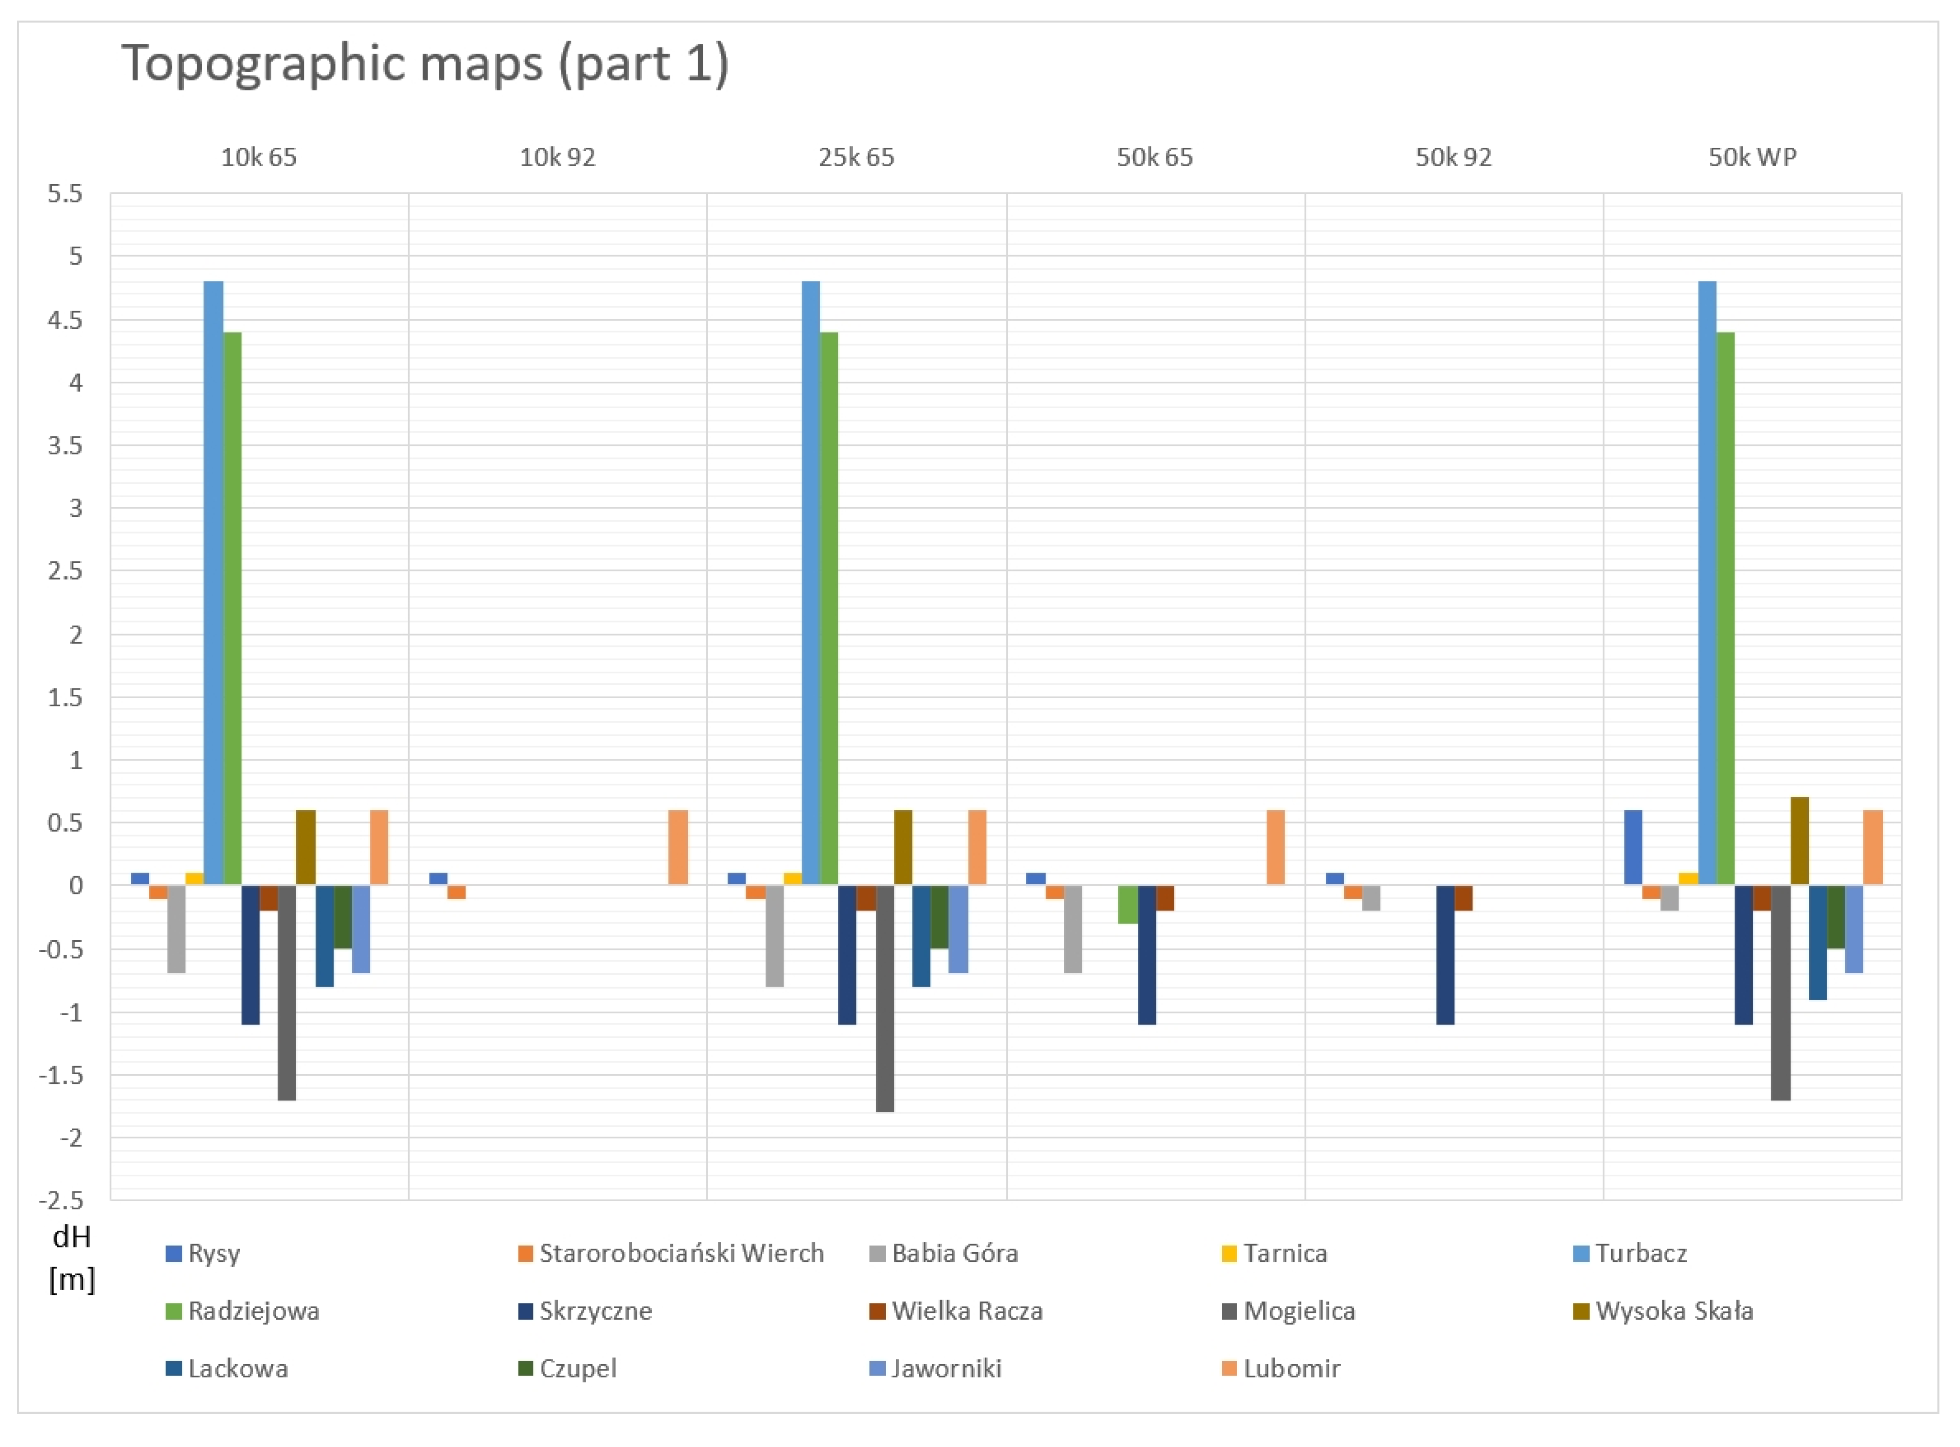Click the Starorobociański Wierch legend label
The image size is (1960, 1447).
click(x=681, y=1253)
